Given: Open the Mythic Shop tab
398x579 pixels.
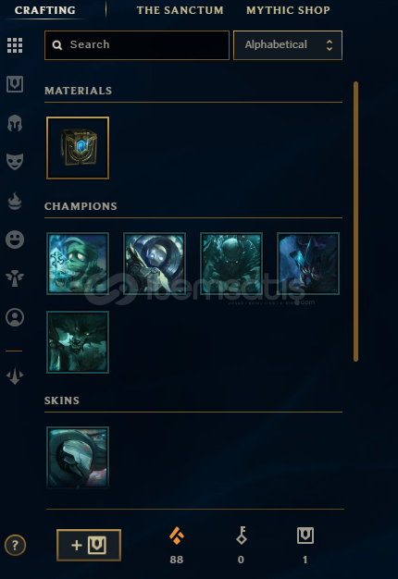Looking at the screenshot, I should pyautogui.click(x=288, y=10).
